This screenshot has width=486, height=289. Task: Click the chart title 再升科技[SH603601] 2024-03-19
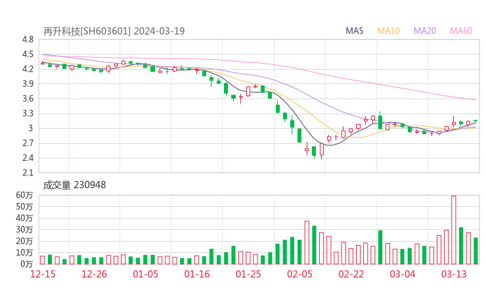pyautogui.click(x=114, y=31)
